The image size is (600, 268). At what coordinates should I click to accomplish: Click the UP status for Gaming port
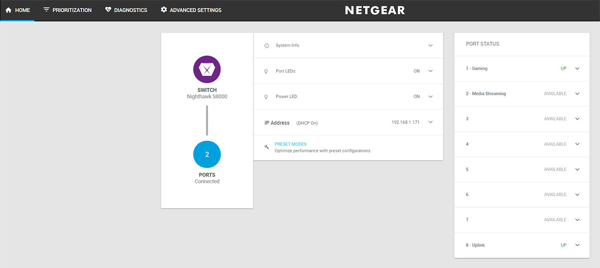[x=563, y=68]
